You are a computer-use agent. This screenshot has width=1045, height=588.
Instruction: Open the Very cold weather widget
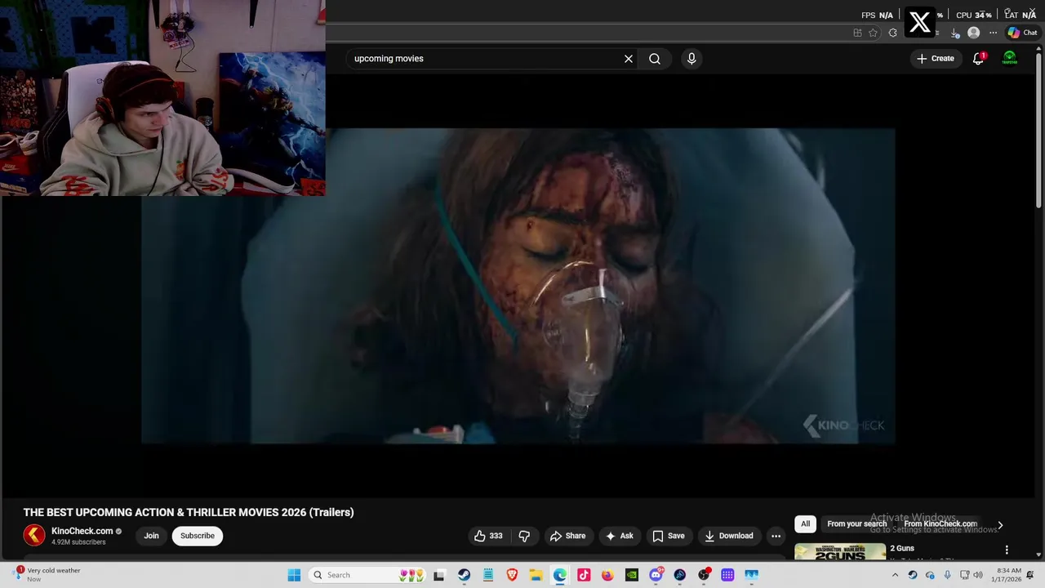(47, 575)
